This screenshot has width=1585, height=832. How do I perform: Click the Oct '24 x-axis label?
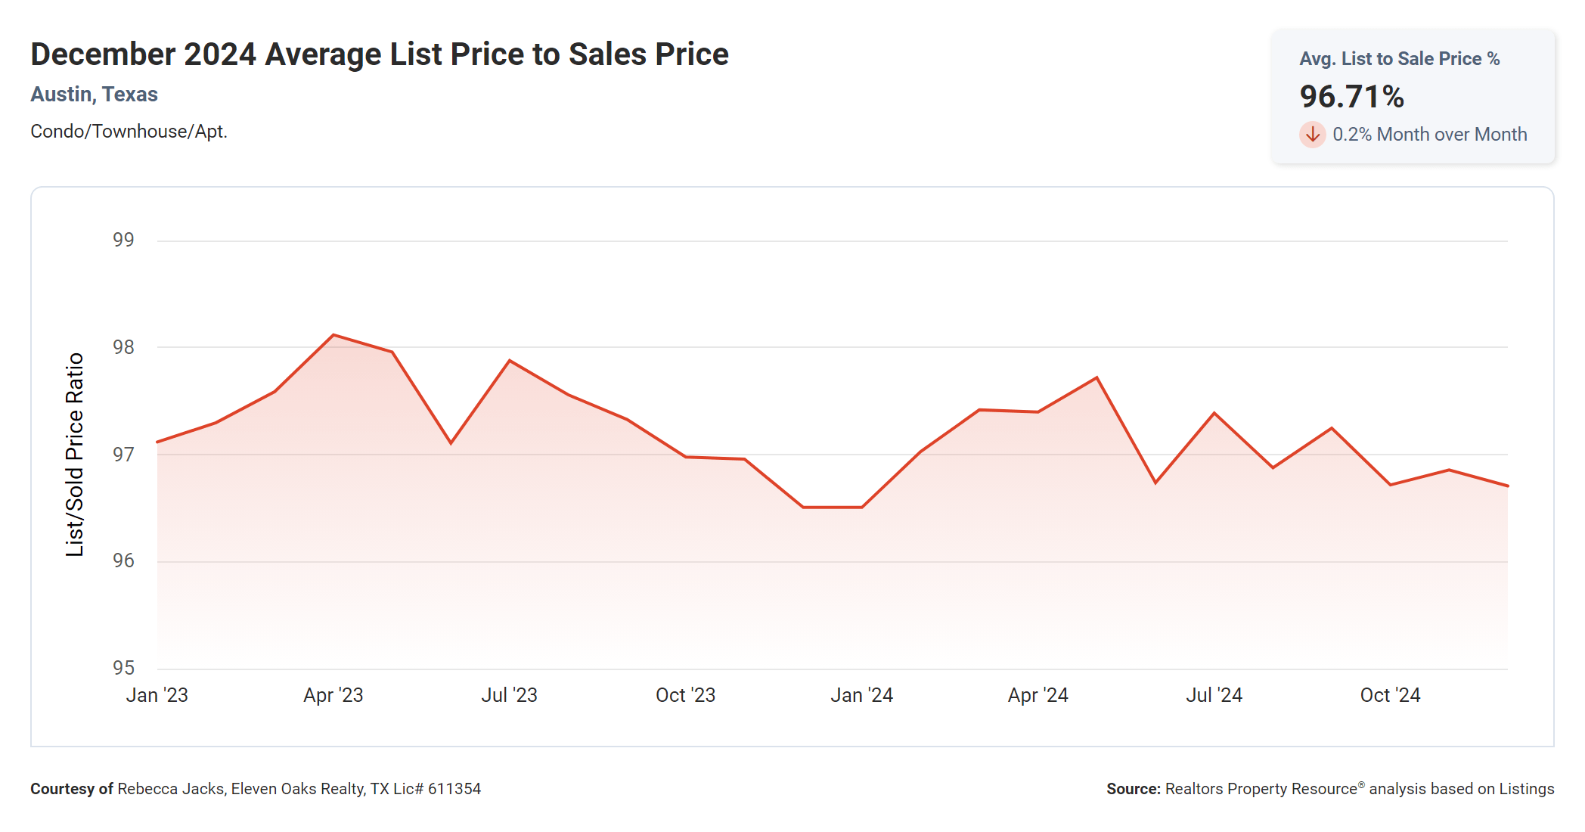1390,695
